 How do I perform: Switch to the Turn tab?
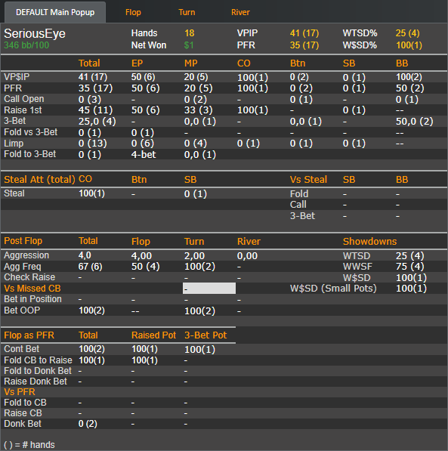[187, 12]
